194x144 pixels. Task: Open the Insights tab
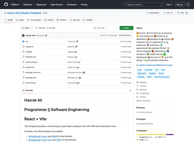coord(88,20)
